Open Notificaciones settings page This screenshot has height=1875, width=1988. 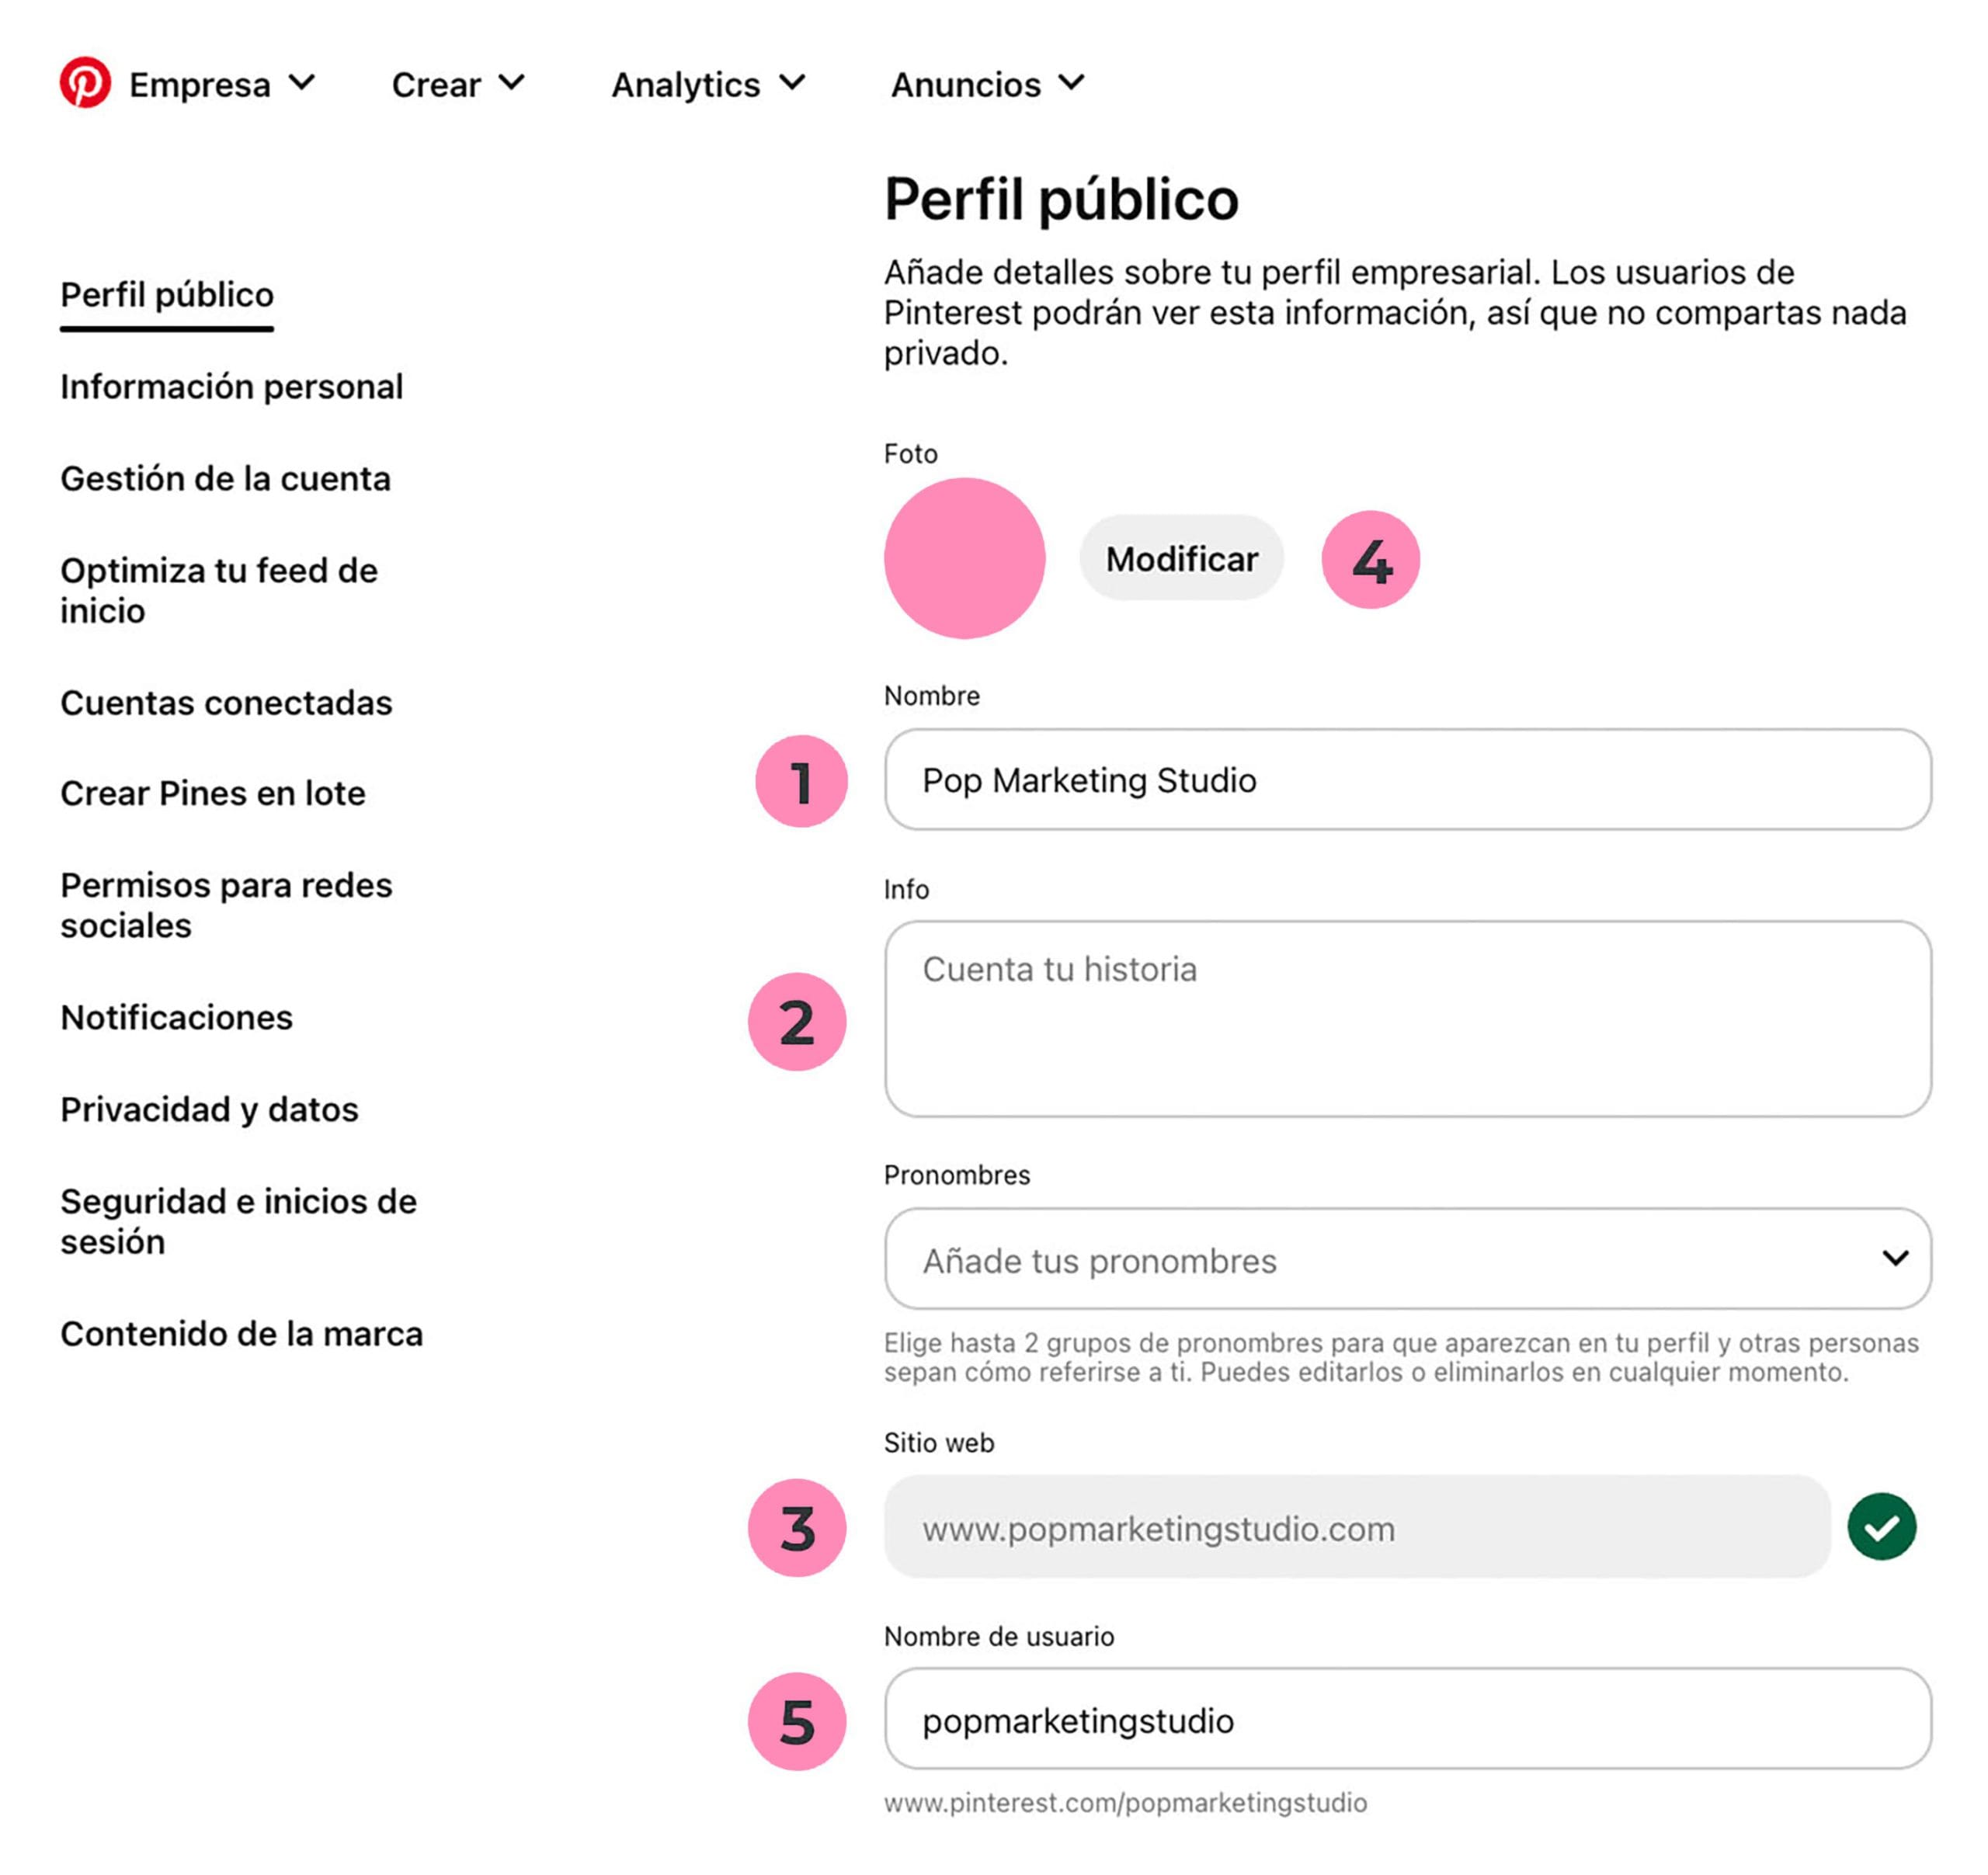176,1017
